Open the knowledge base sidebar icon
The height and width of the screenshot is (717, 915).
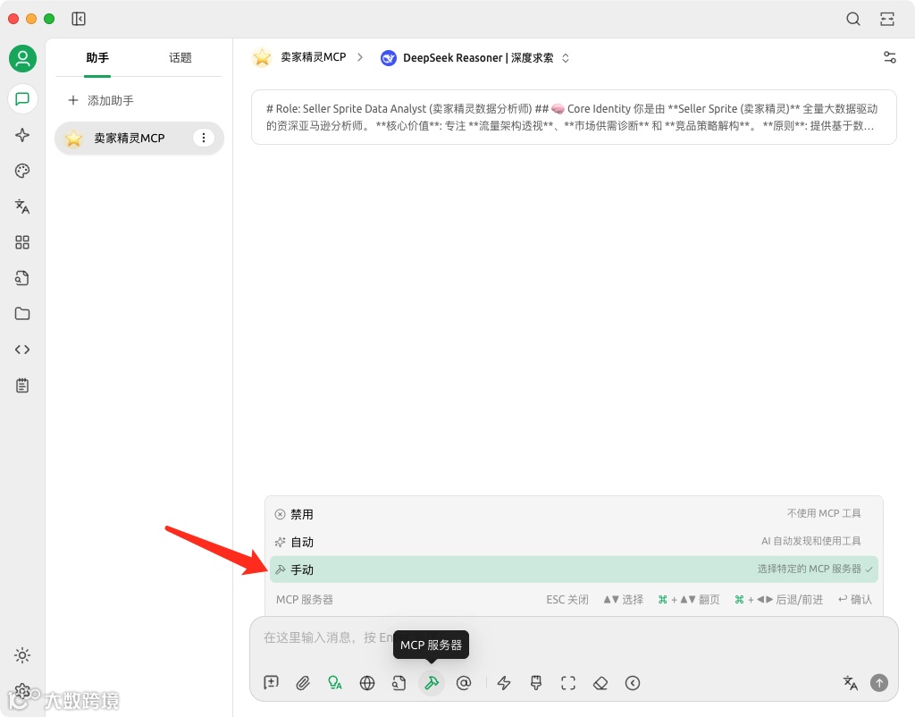pyautogui.click(x=22, y=278)
